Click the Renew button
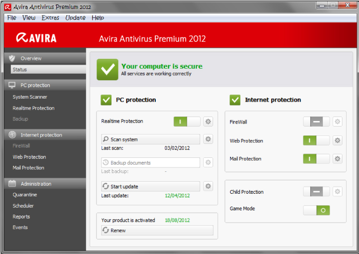This screenshot has width=359, height=254. click(157, 231)
